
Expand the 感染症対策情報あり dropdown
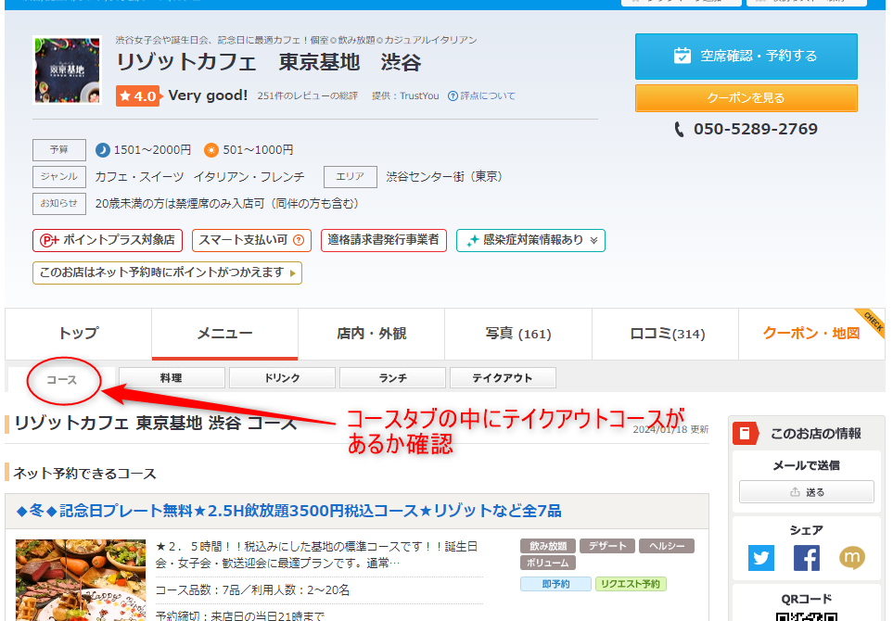593,240
